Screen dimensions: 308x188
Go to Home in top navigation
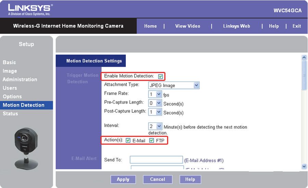coord(150,26)
